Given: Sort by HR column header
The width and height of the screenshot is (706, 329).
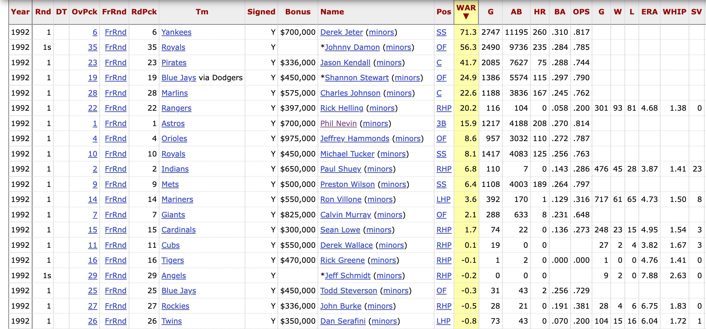Looking at the screenshot, I should pos(540,12).
